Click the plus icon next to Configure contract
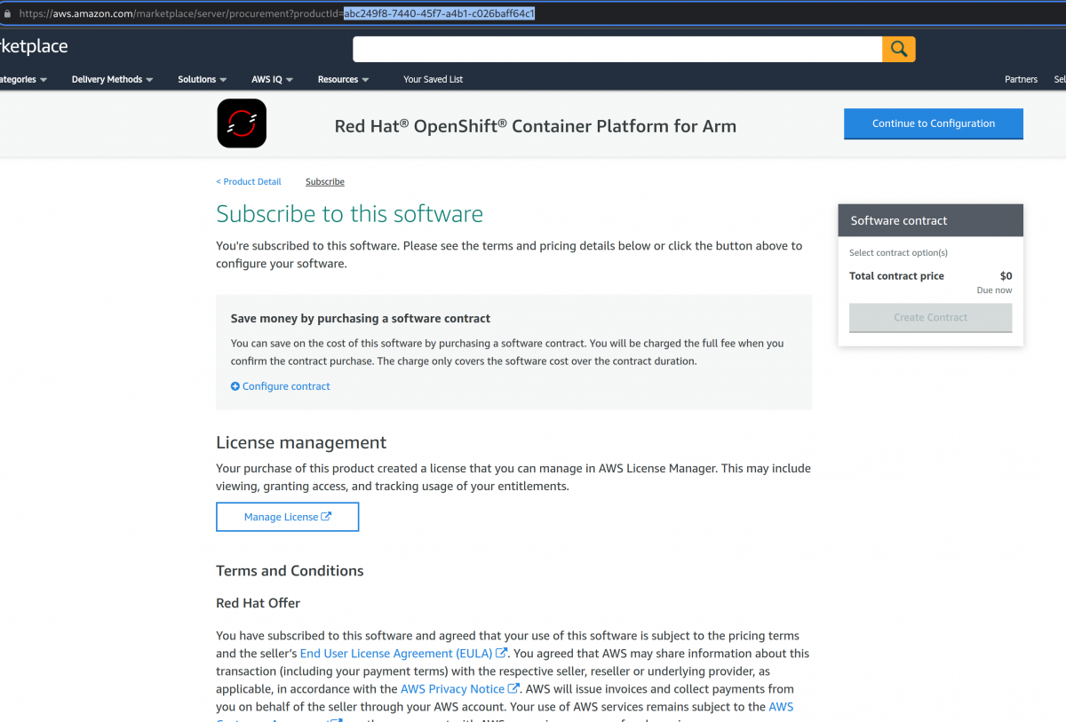The height and width of the screenshot is (722, 1066). (235, 386)
